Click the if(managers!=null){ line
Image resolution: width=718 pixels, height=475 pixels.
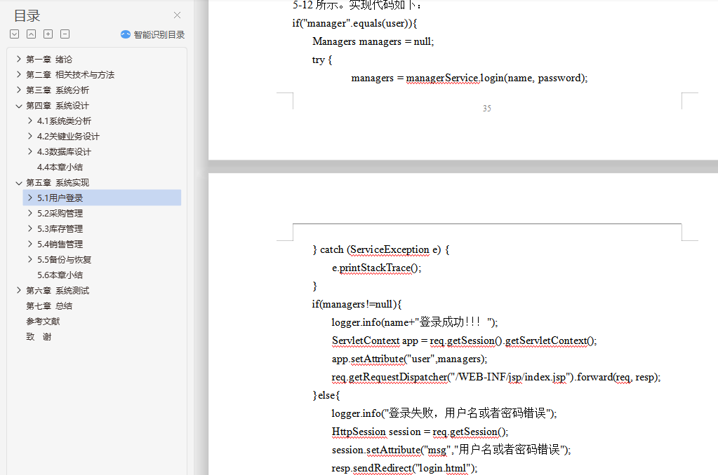tap(357, 305)
